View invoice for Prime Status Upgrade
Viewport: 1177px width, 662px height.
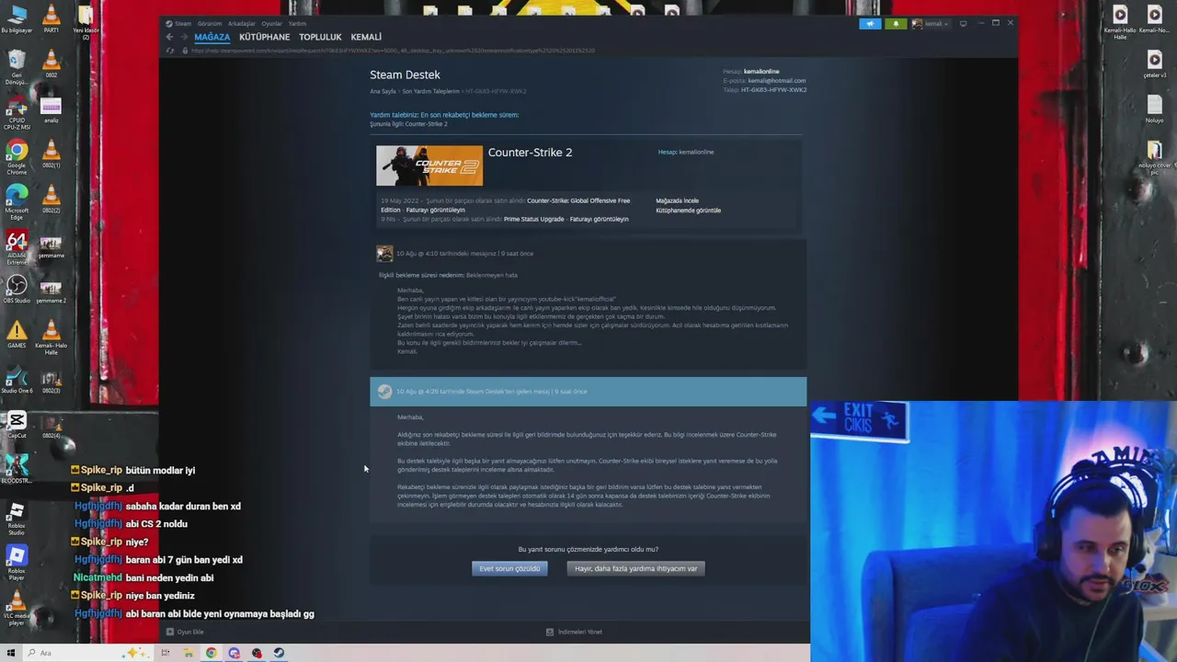(x=599, y=219)
